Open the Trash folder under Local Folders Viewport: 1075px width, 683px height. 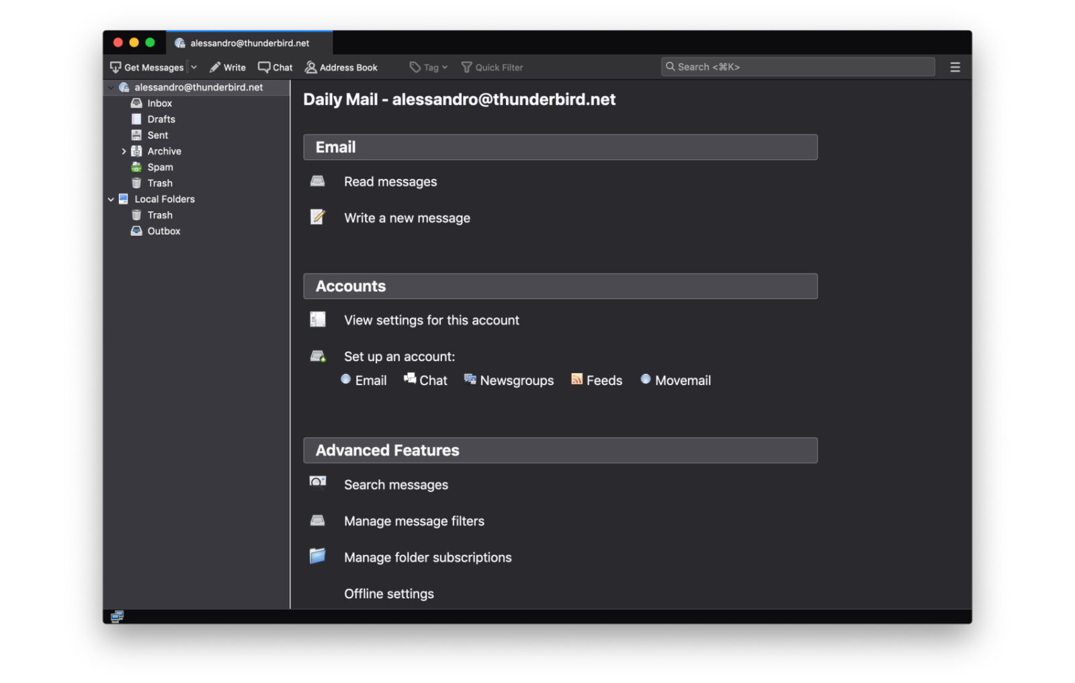160,215
